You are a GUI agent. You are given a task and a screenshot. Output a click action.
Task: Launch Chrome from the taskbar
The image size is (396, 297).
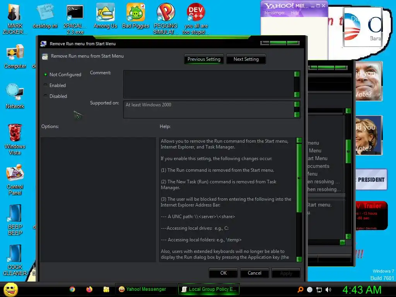point(72,289)
